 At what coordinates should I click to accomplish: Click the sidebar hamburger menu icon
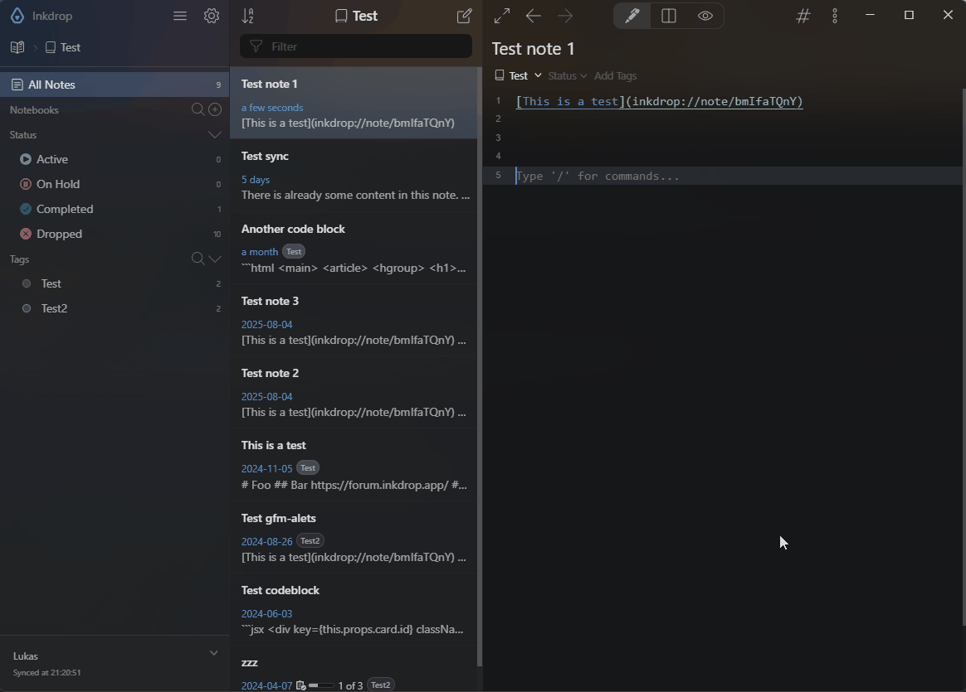pos(180,16)
